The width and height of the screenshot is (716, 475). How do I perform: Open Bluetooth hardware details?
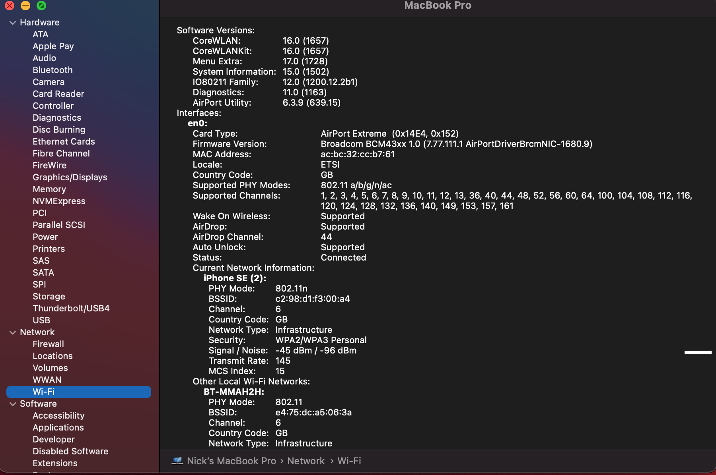tap(53, 70)
